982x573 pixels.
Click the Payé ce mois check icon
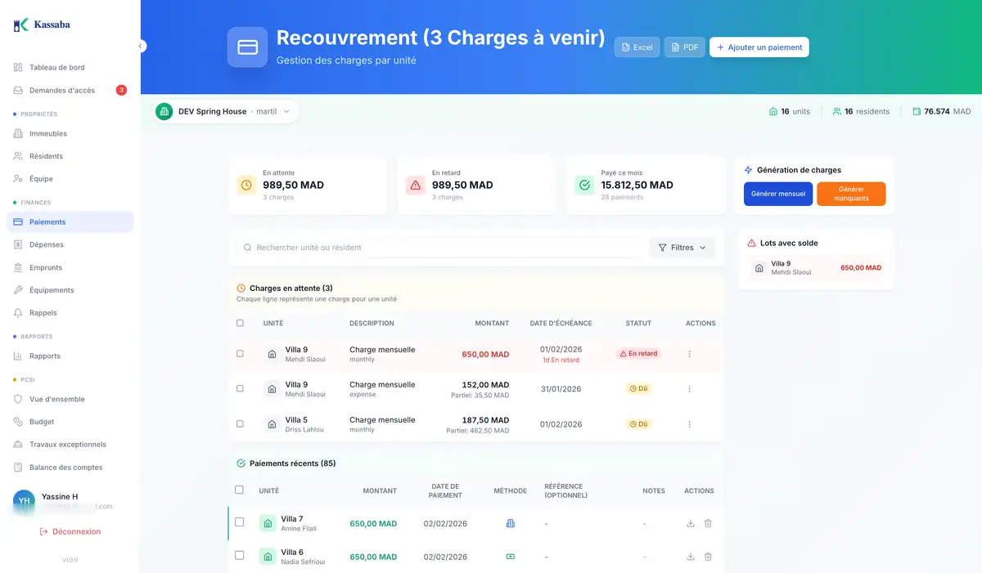point(584,186)
